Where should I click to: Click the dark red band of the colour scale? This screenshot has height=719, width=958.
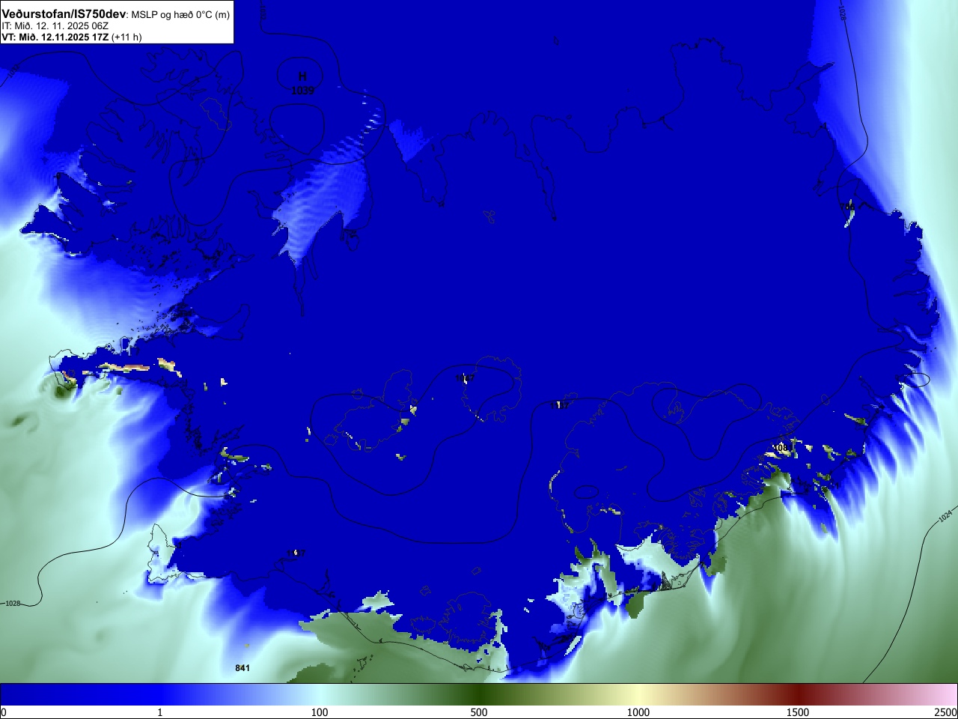798,694
